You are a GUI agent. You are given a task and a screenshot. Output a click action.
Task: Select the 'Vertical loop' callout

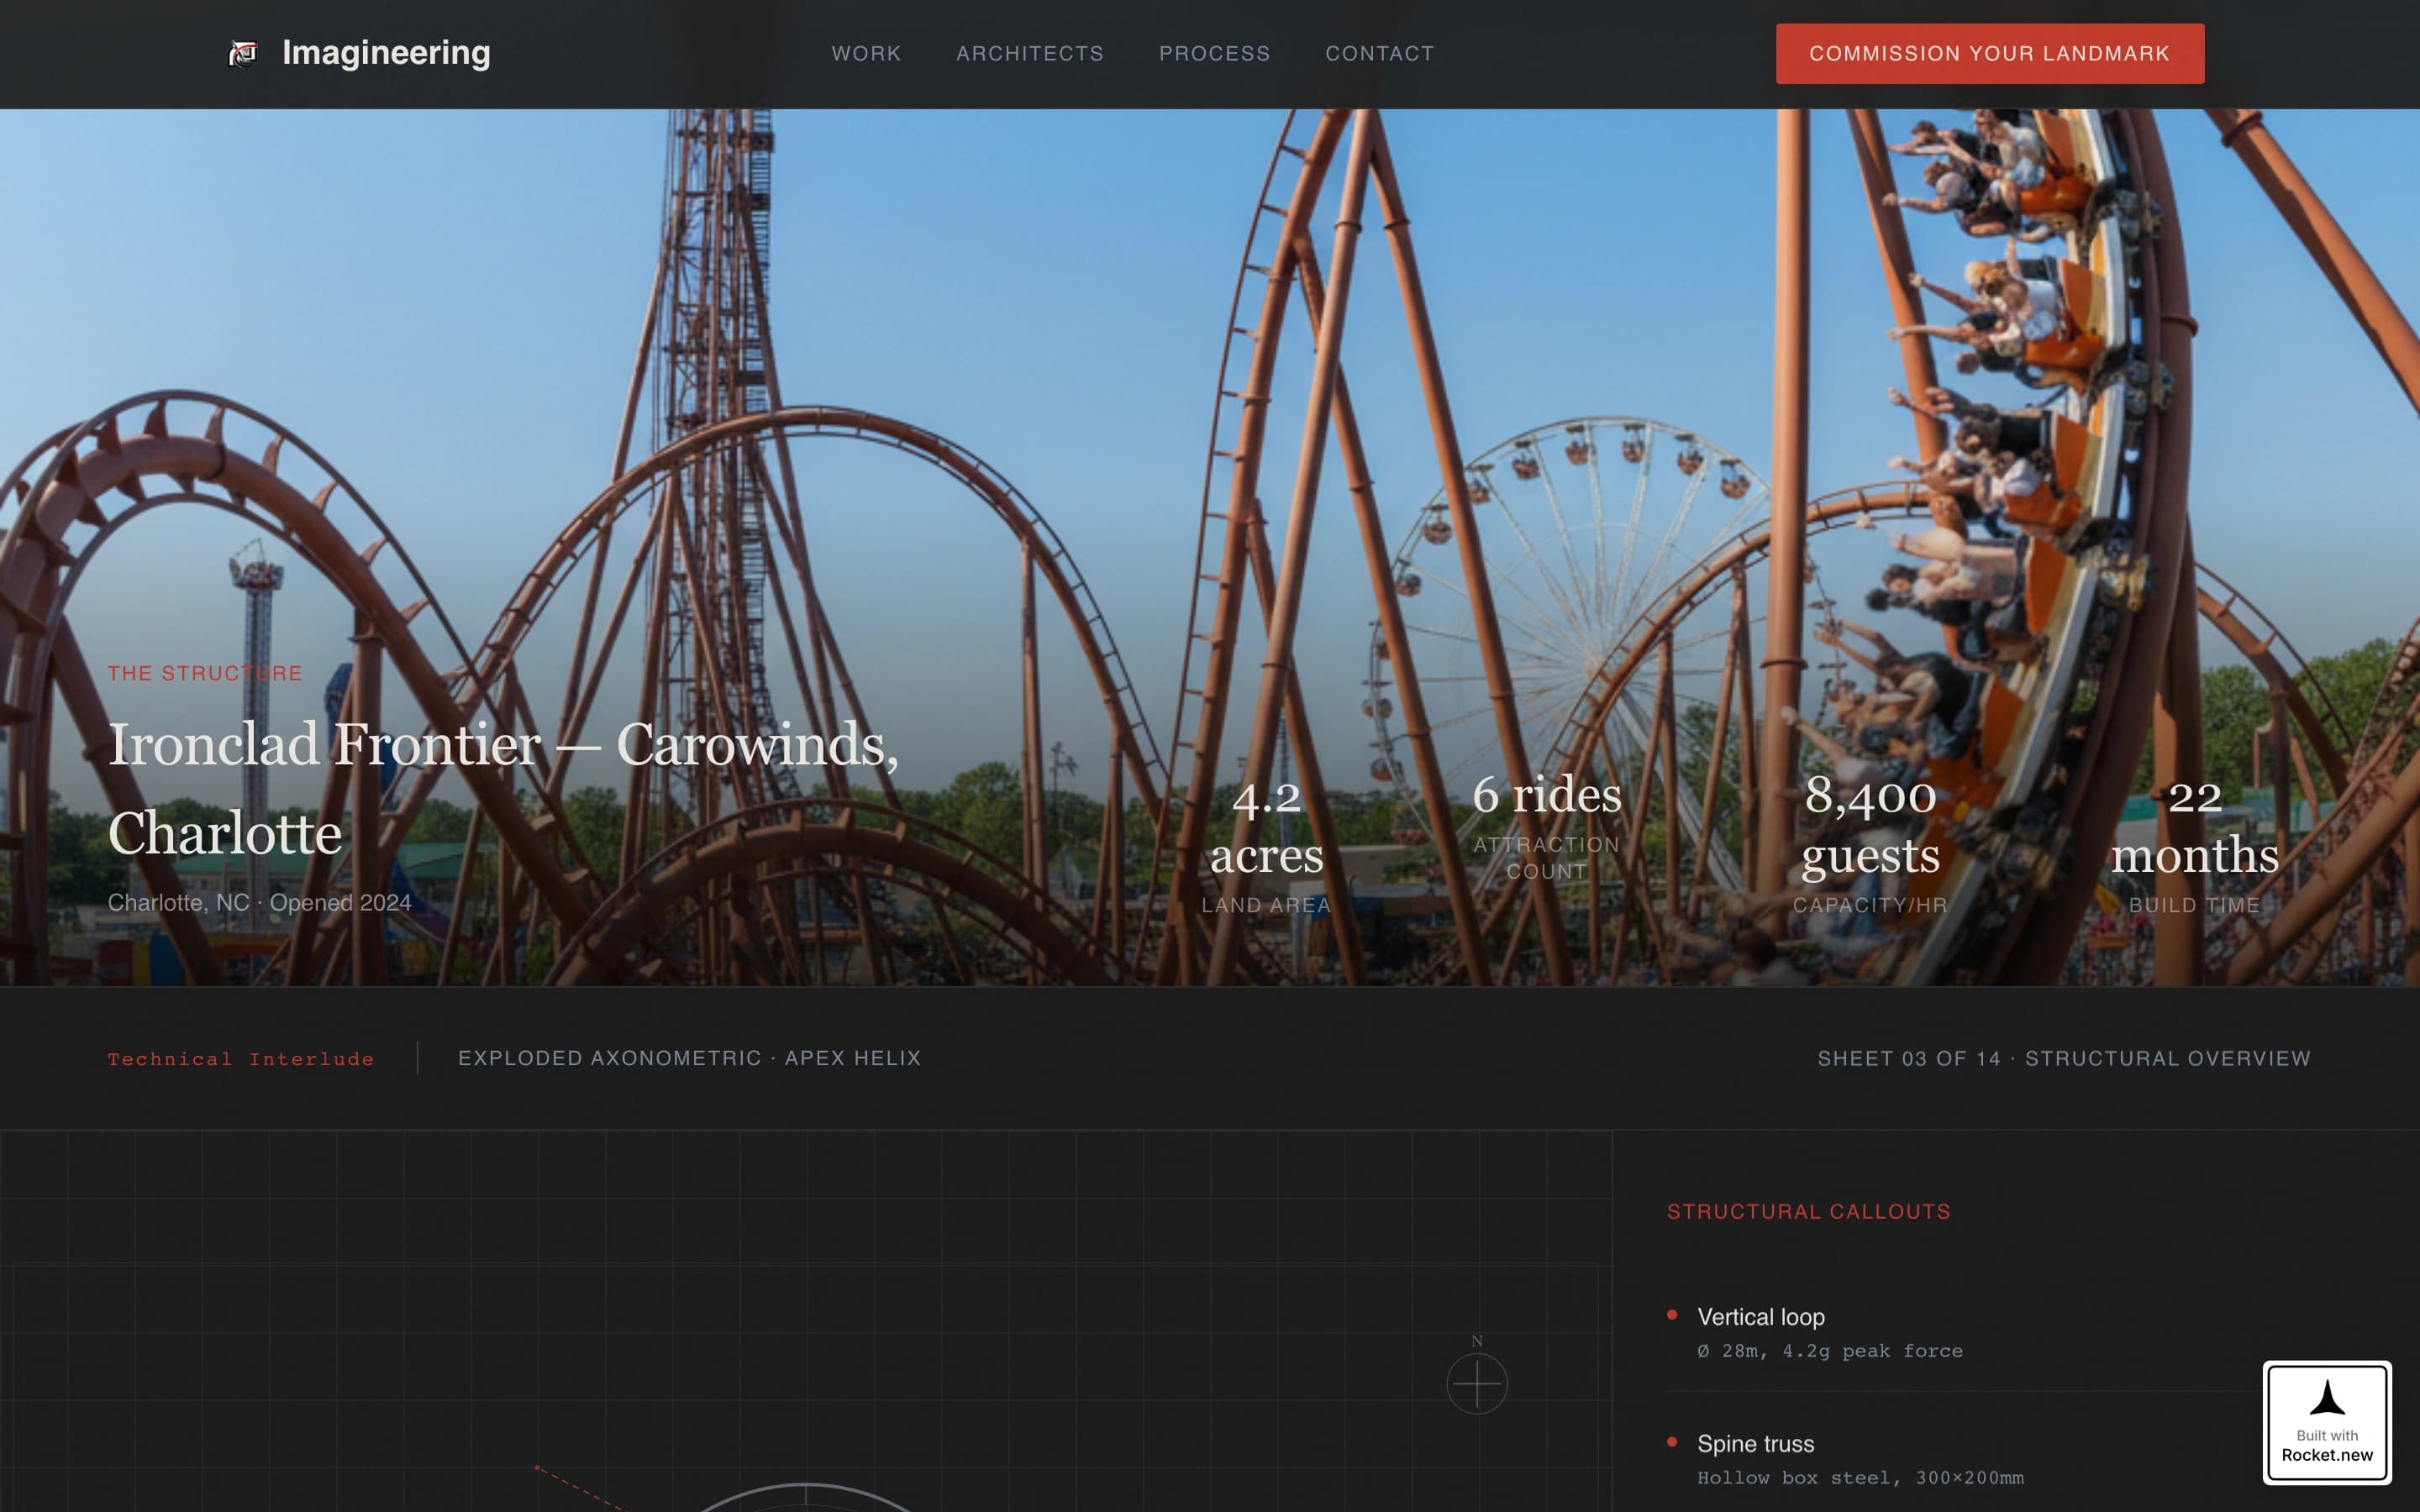coord(1760,1317)
